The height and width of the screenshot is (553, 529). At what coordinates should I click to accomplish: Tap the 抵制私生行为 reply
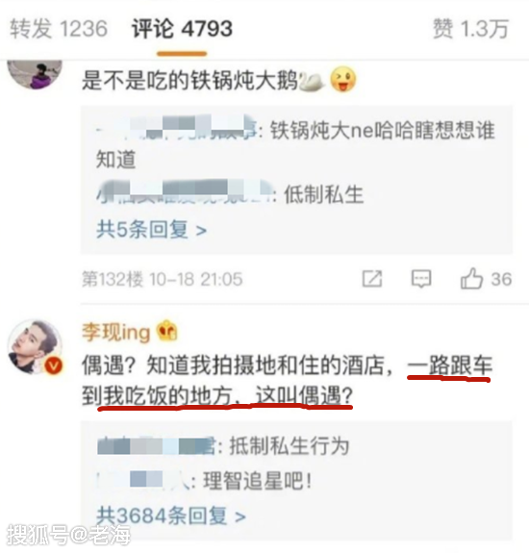click(x=223, y=446)
